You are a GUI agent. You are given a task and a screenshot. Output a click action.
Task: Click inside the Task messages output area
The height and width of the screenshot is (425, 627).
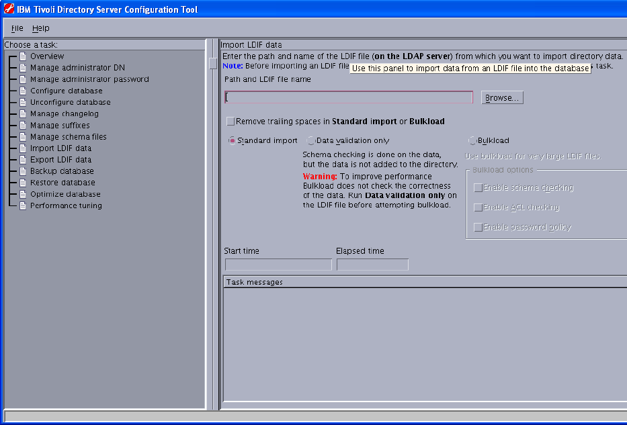coord(425,344)
